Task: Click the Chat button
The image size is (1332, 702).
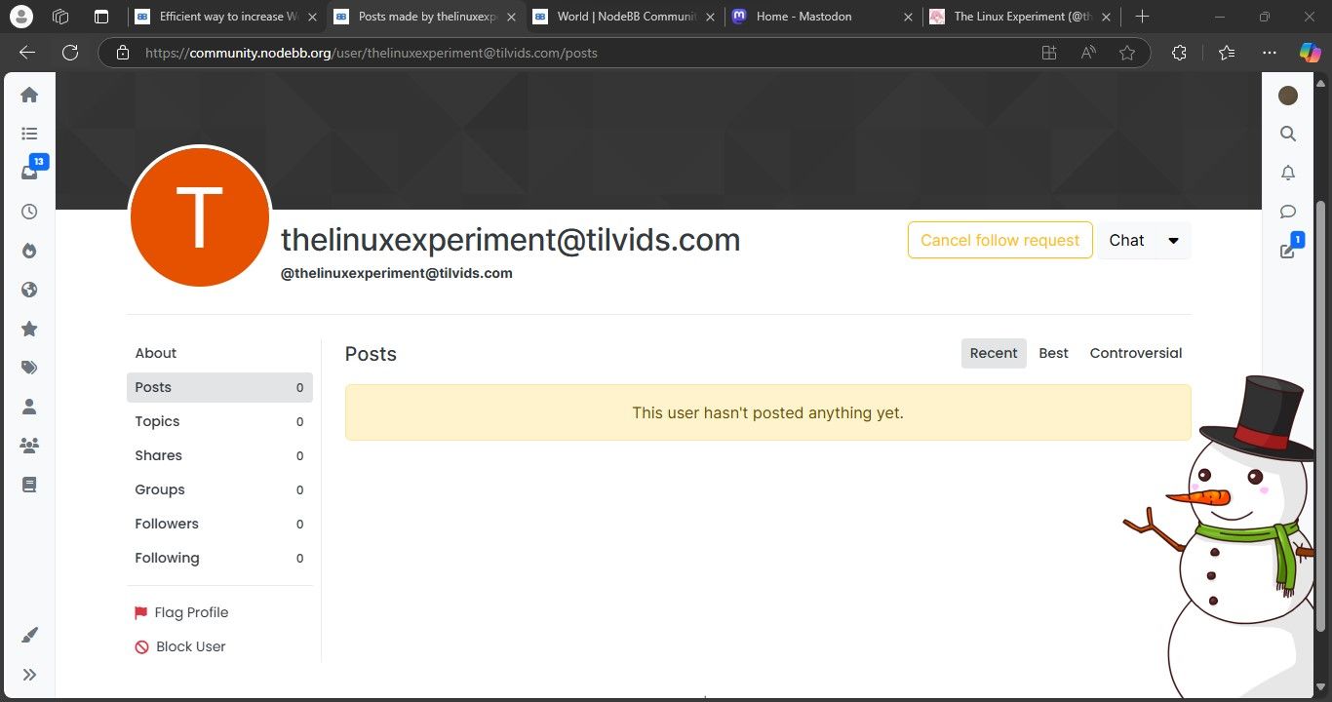Action: (x=1126, y=240)
